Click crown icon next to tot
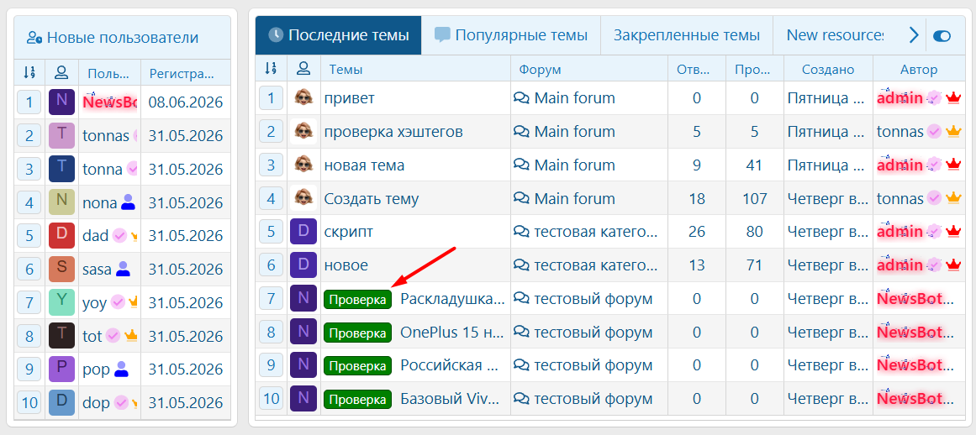Viewport: 976px width, 435px height. point(130,336)
